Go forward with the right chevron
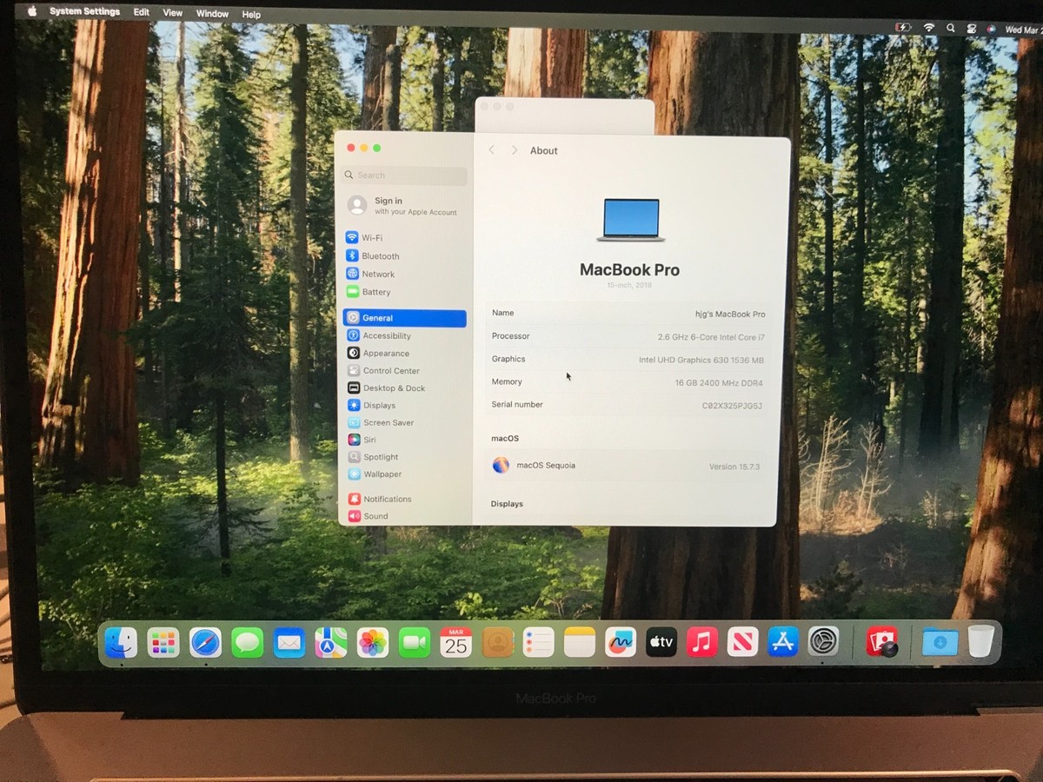Screen dimensions: 1043x782 click(514, 150)
